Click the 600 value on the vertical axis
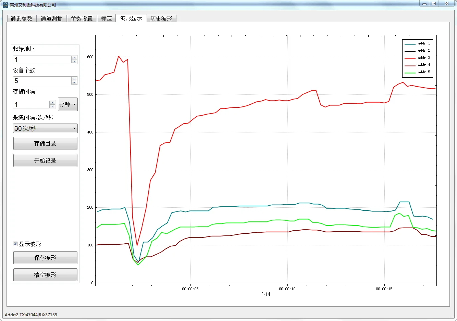457x321 pixels. click(90, 57)
